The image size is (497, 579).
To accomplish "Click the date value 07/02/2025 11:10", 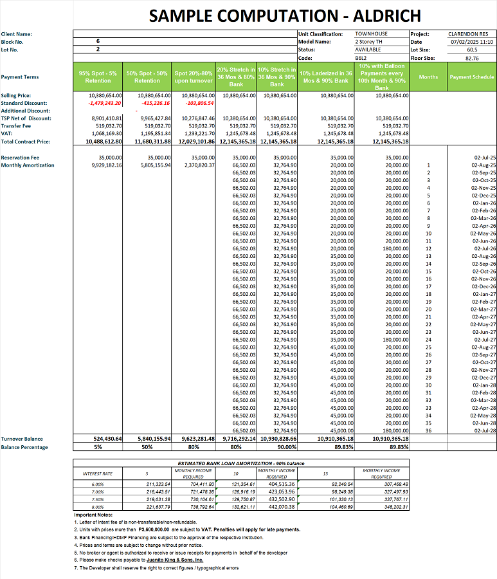I will pyautogui.click(x=472, y=41).
